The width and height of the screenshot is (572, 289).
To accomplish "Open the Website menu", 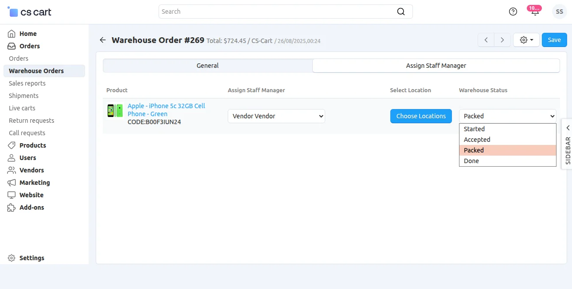I will (x=31, y=195).
